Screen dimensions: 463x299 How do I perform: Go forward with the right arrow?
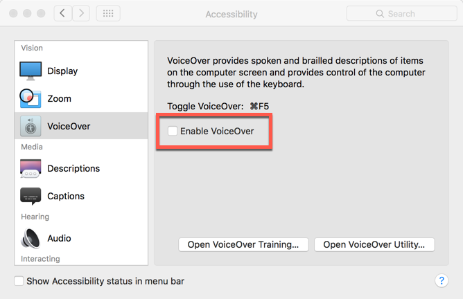point(81,14)
